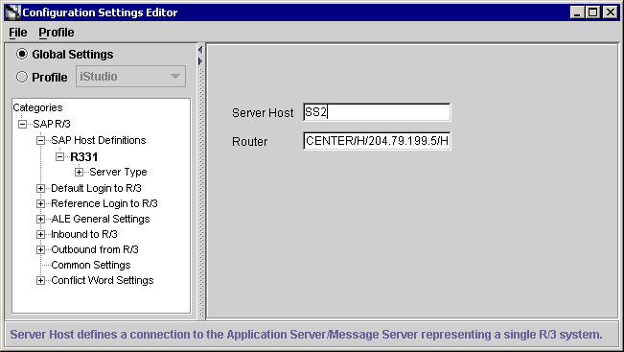
Task: Select Conflict Word Settings label
Action: click(103, 280)
